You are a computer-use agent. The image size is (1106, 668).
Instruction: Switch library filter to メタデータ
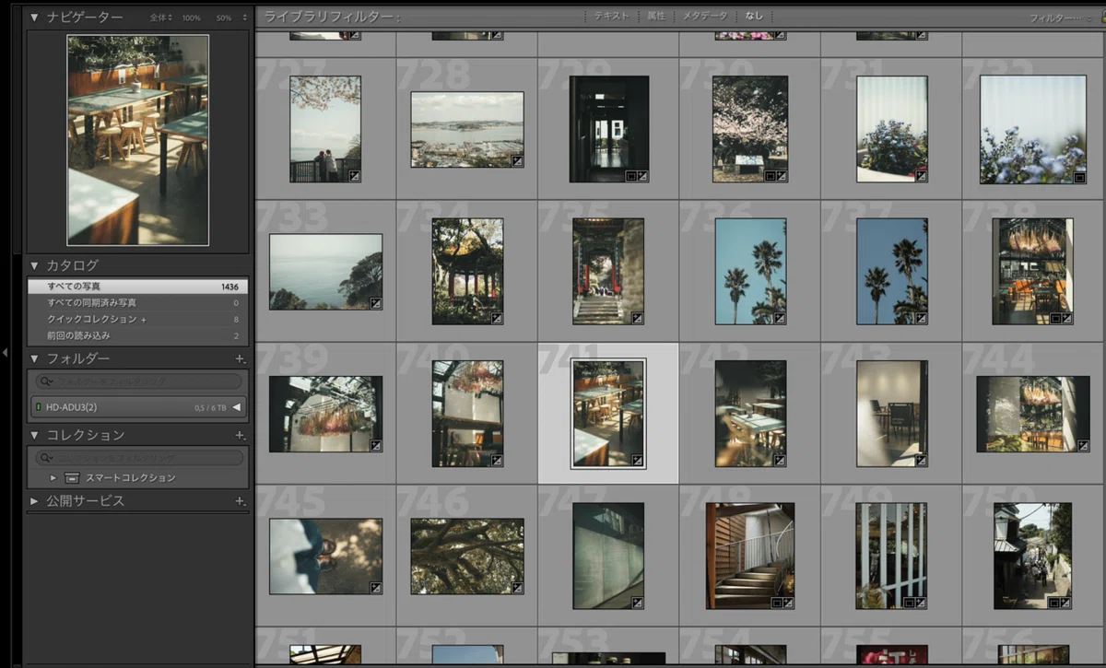(705, 17)
